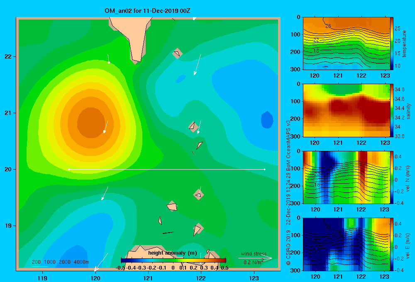415x282 pixels.
Task: Open the temperature section panel
Action: point(347,44)
